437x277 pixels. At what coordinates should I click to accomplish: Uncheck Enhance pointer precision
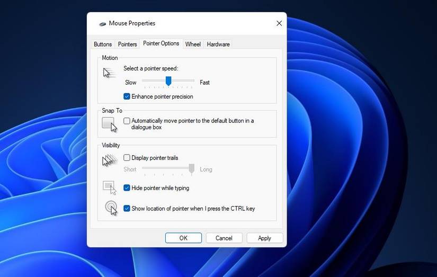127,96
